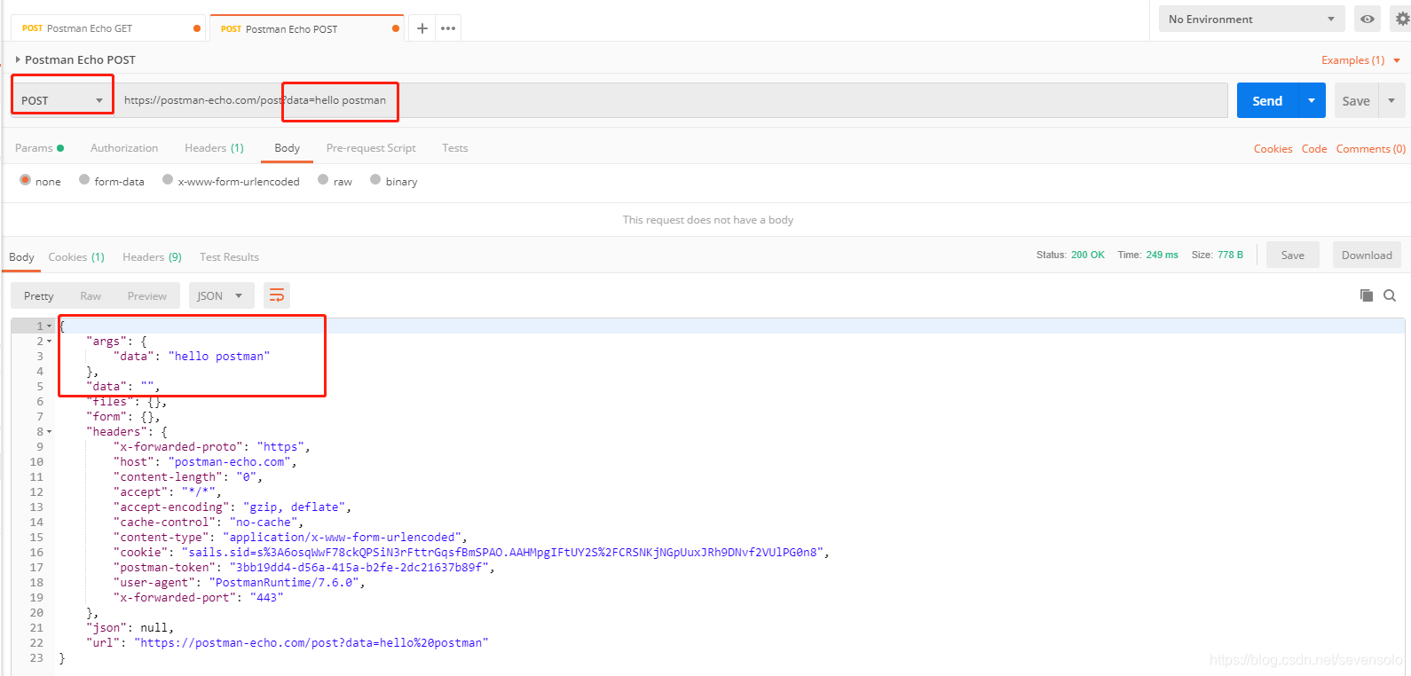Click the "cookie" header line in response
This screenshot has height=676, width=1411.
click(x=472, y=553)
